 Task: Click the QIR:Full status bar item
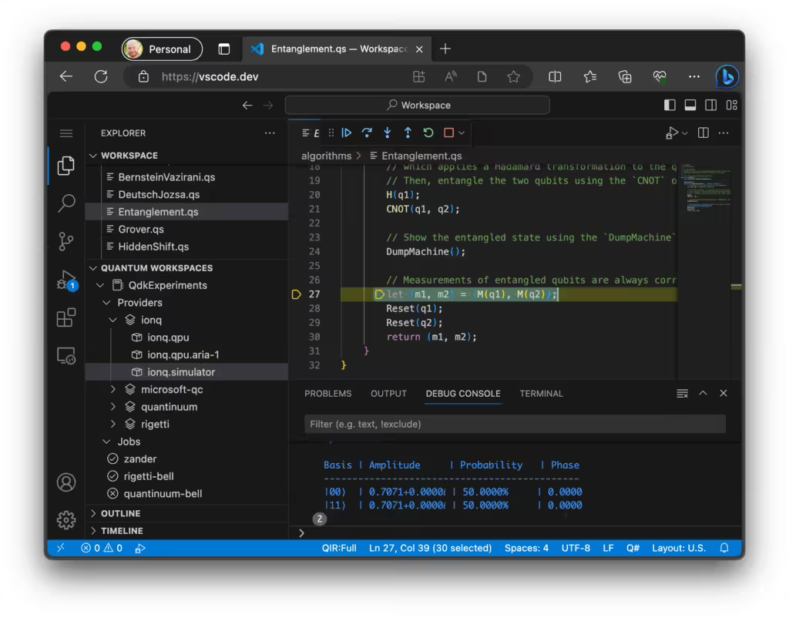pyautogui.click(x=339, y=548)
